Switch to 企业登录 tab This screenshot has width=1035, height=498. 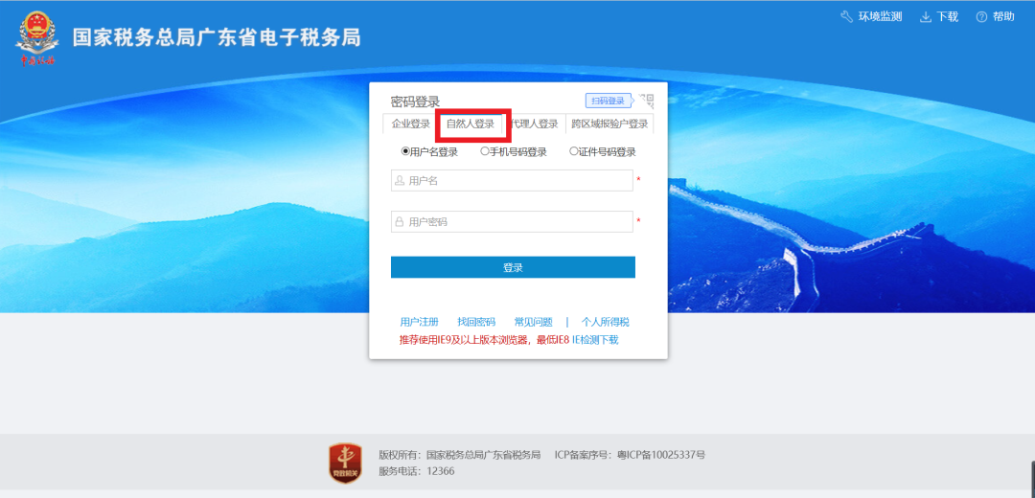(410, 124)
